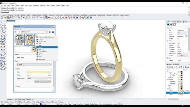Toggle the Knot osnap checkbox
Image resolution: width=190 pixels, height=107 pixels.
click(x=42, y=102)
